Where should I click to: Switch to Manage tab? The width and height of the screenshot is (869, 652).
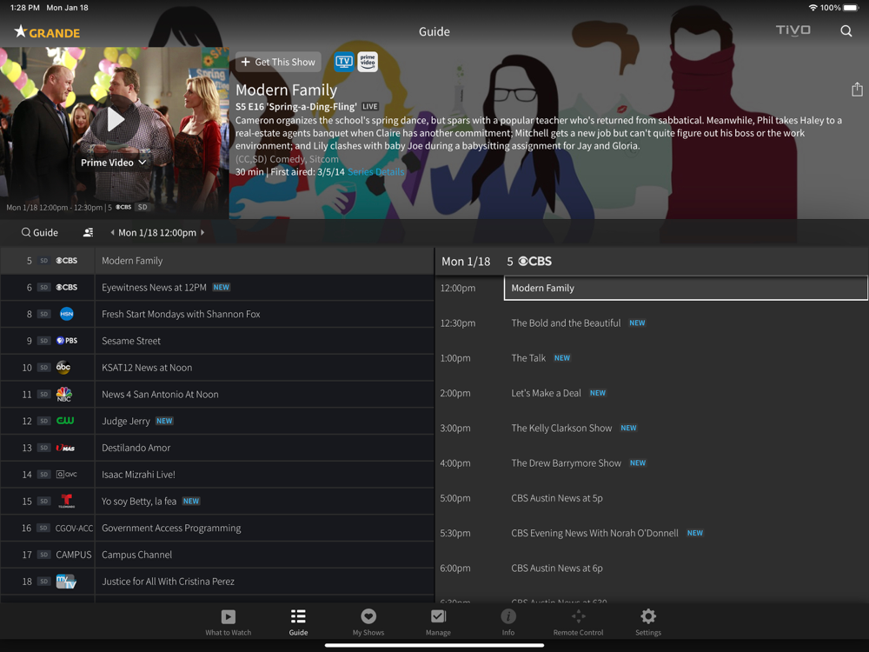pos(438,622)
